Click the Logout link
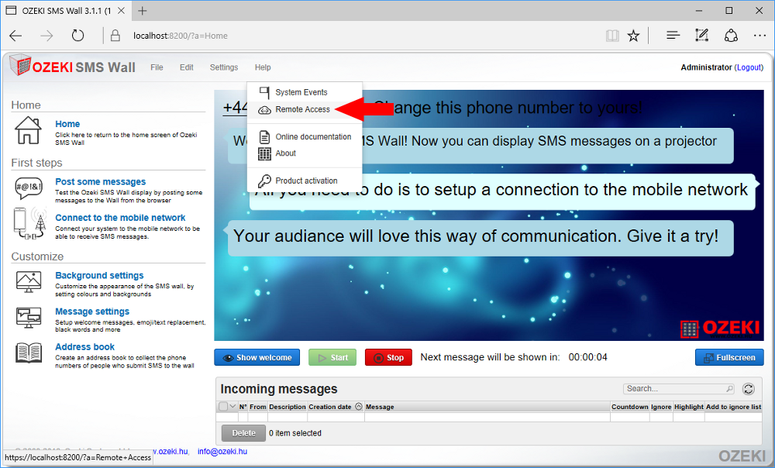The width and height of the screenshot is (775, 468). [x=749, y=67]
